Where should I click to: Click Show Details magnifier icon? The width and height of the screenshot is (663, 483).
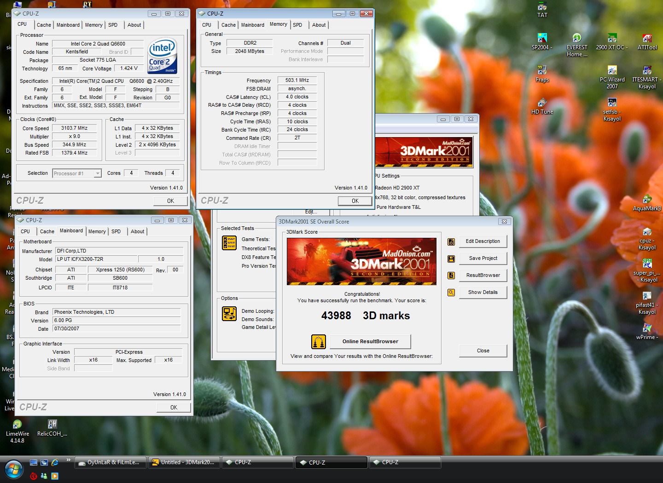click(x=451, y=293)
